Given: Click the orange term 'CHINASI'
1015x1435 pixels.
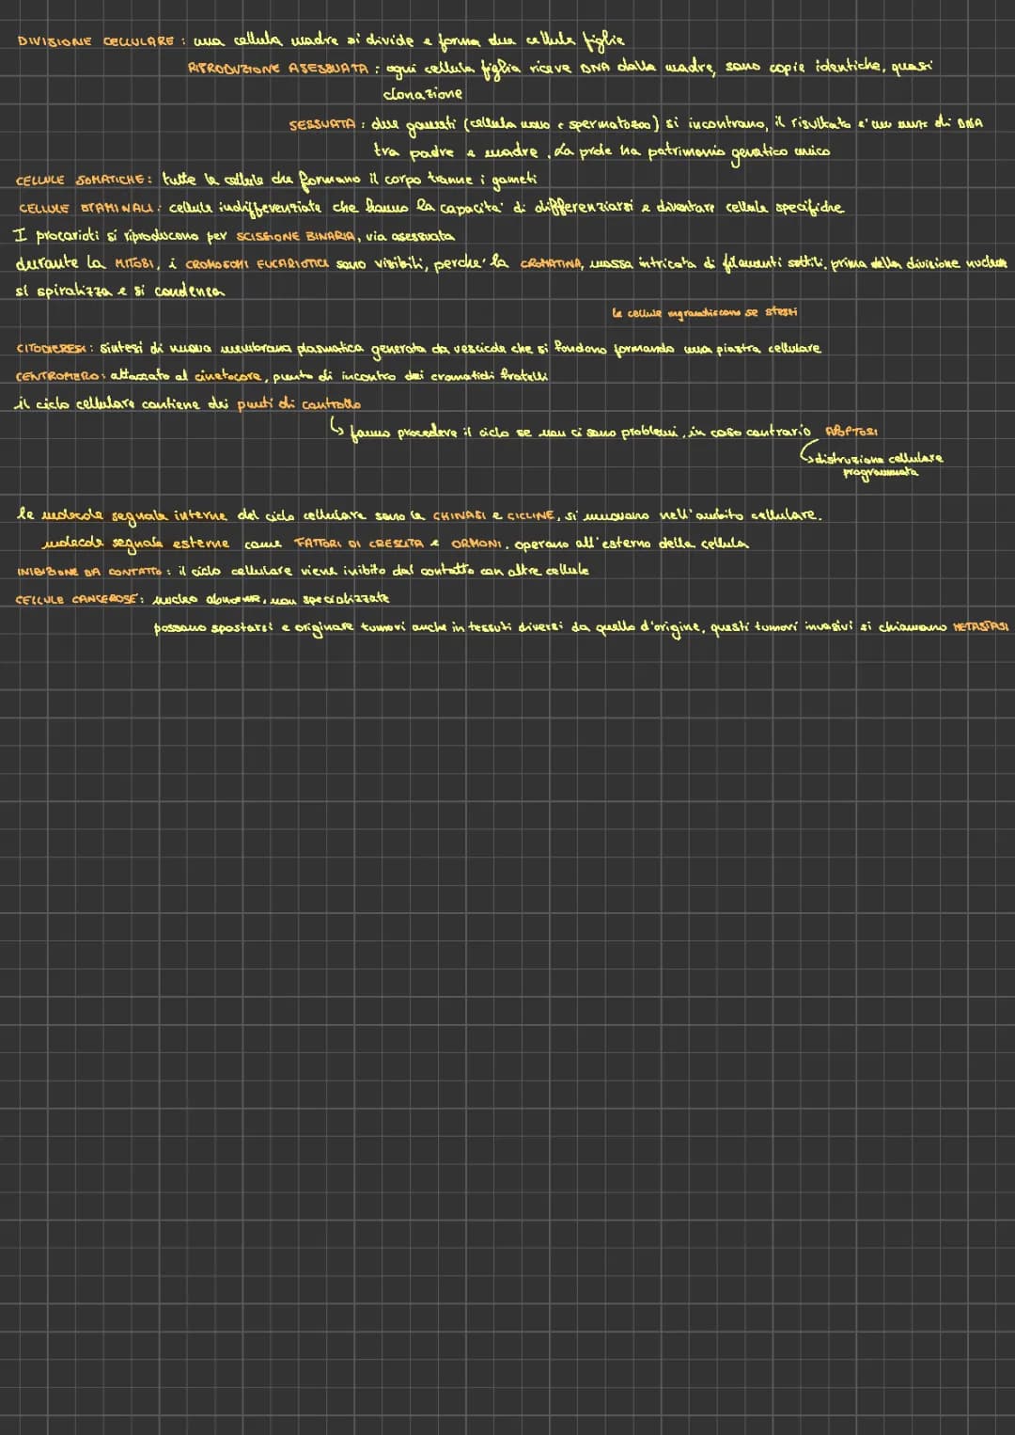Looking at the screenshot, I should coord(461,515).
